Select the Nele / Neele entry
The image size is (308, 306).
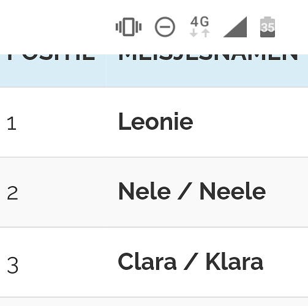pos(192,191)
